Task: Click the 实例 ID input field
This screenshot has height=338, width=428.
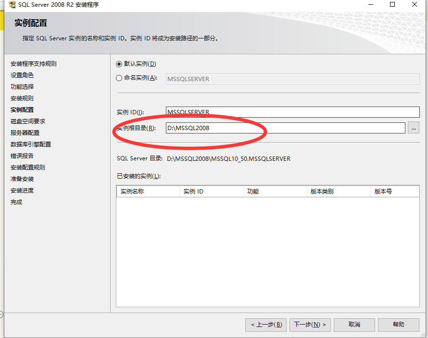Action: pos(292,112)
